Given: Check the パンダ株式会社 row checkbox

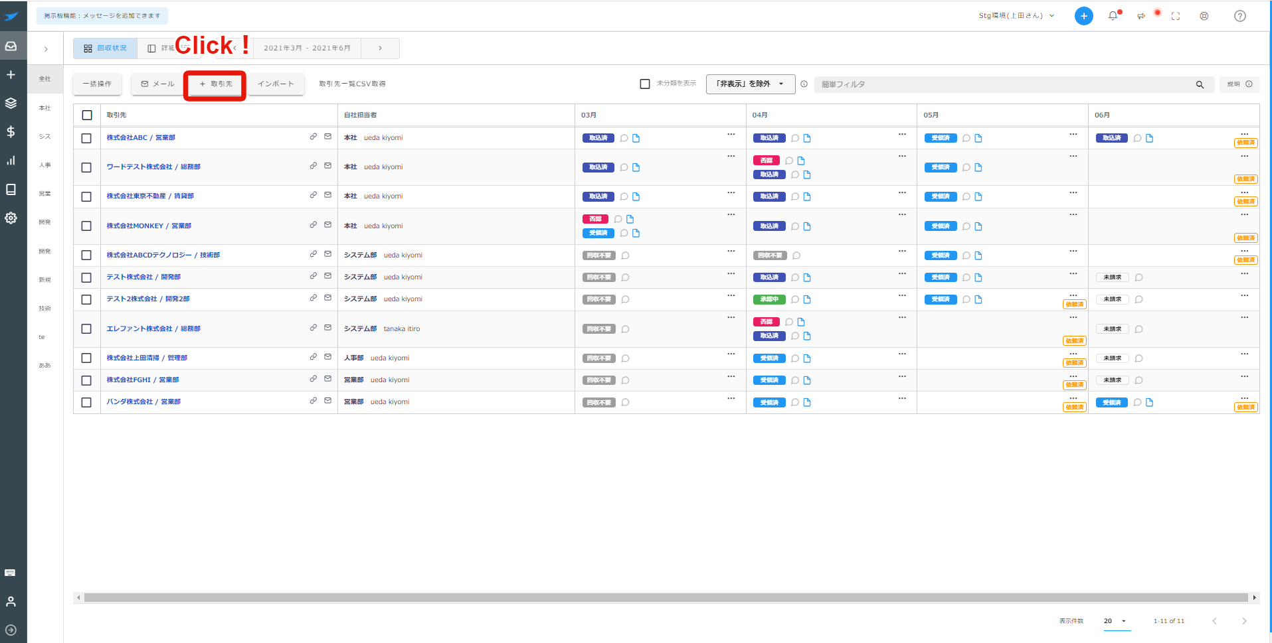Looking at the screenshot, I should [x=86, y=402].
